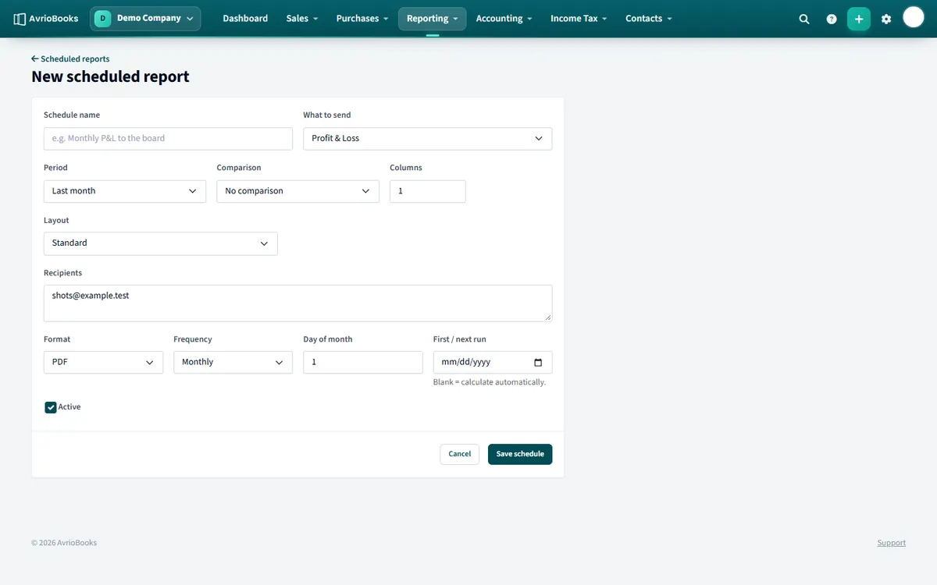
Task: Open calendar picker in First / next run
Action: coord(538,362)
